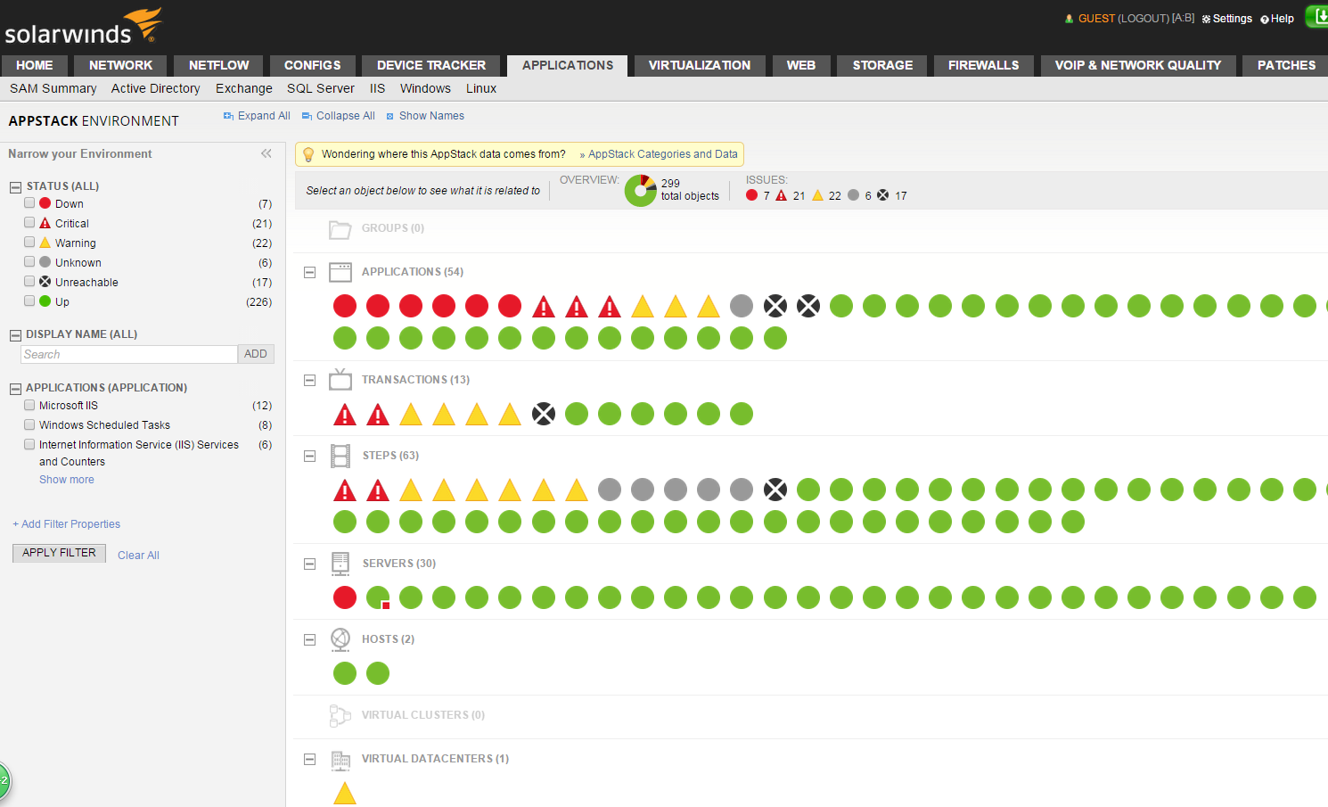The image size is (1328, 807).
Task: Check the Critical status filter
Action: pos(29,223)
